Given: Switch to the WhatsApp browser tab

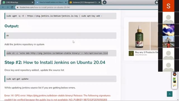Looking at the screenshot, I should tap(18, 2).
